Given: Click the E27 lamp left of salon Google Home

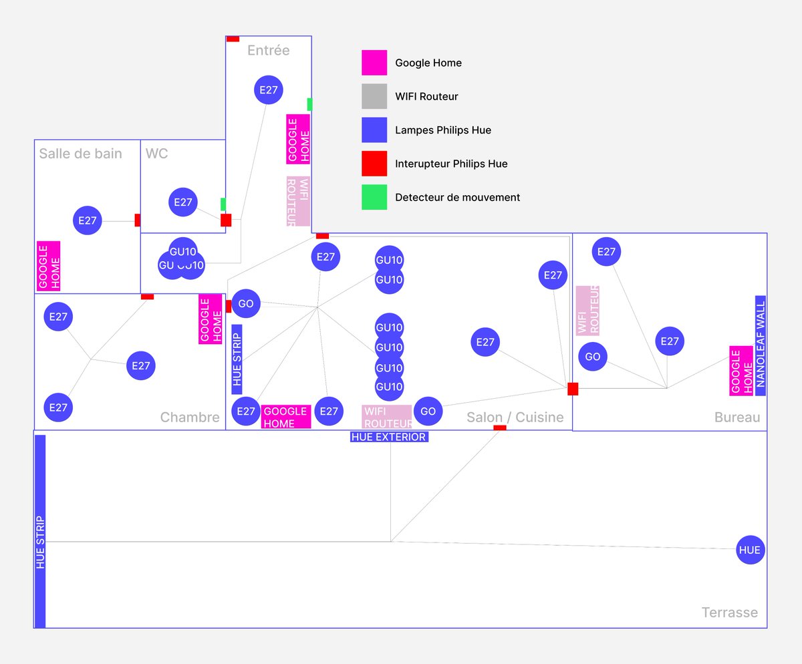Looking at the screenshot, I should pos(246,411).
